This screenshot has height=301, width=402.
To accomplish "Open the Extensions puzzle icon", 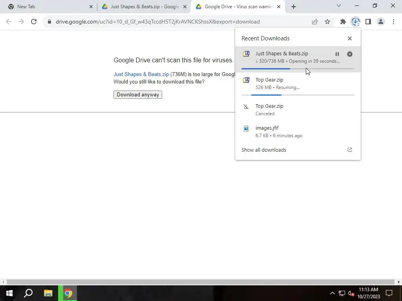I will (x=343, y=22).
